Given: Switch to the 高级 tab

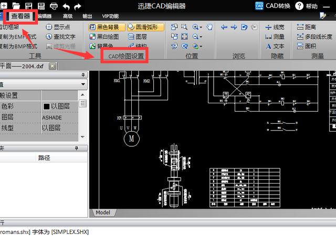Looking at the screenshot, I should 68,16.
